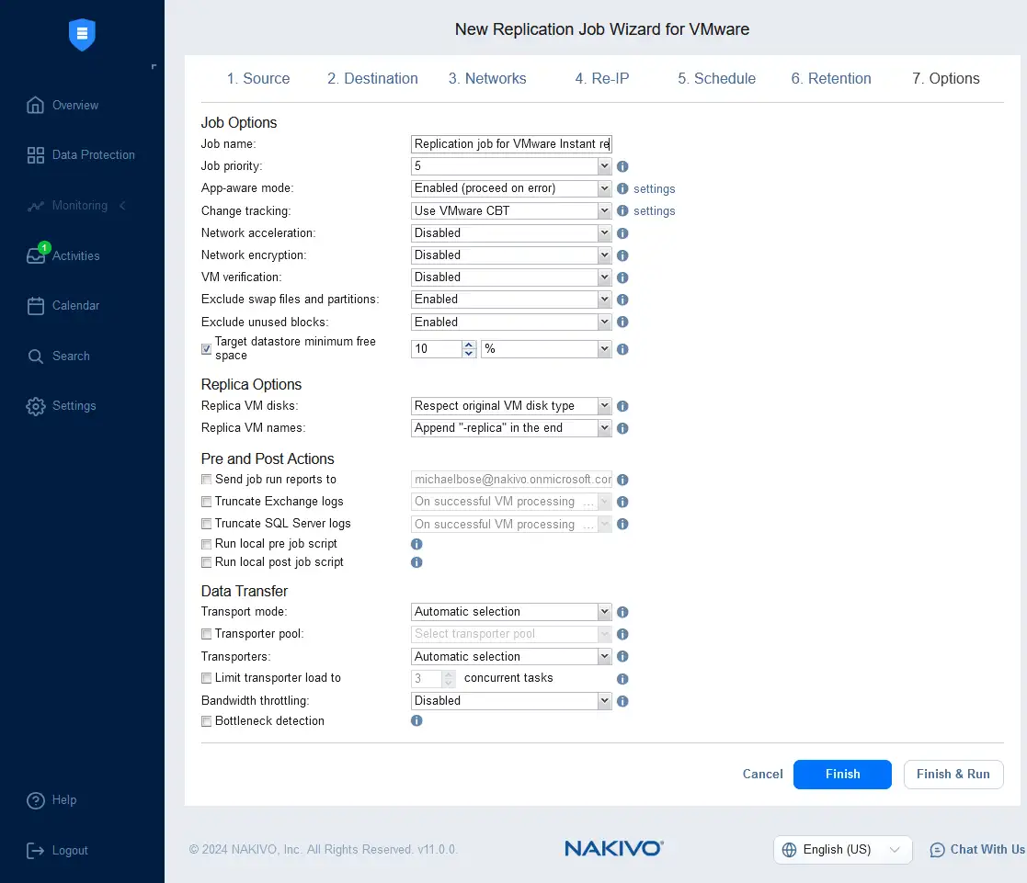Show info for Network encryption
This screenshot has width=1027, height=883.
coord(622,255)
